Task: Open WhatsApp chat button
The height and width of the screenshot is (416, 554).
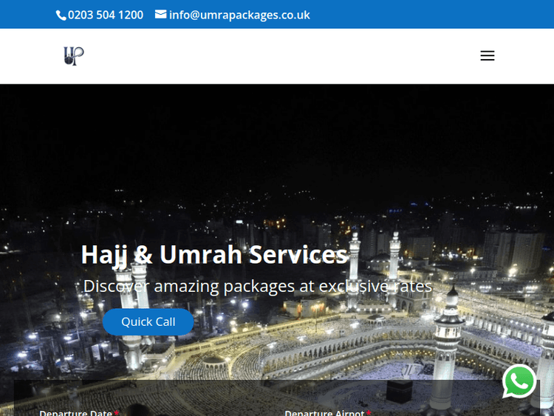Action: [519, 381]
